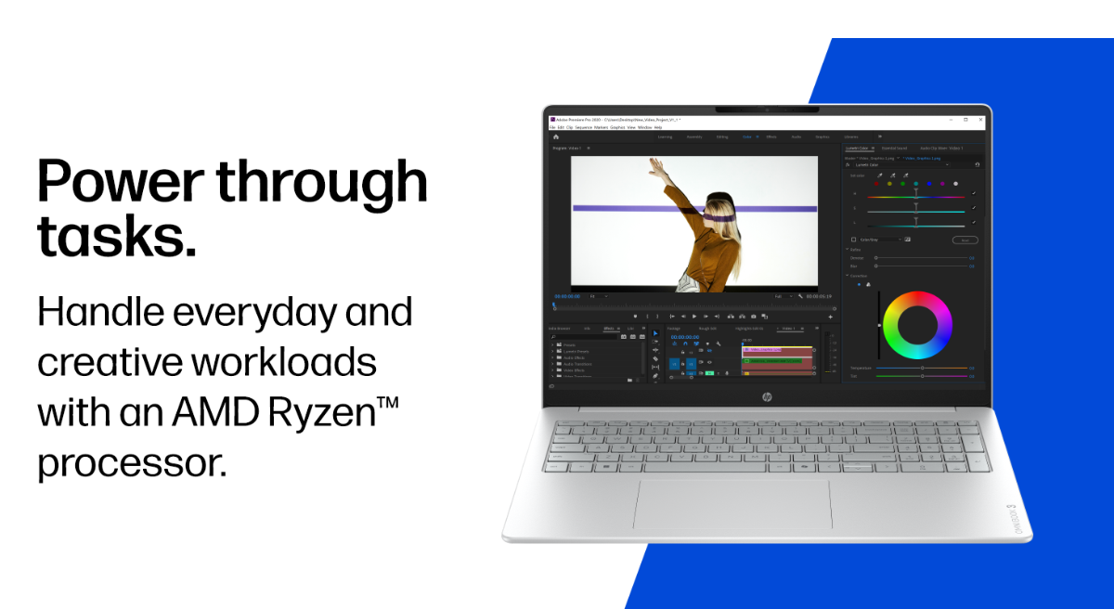Select the Razor tool in timeline toolbox
The width and height of the screenshot is (1114, 609).
coord(655,358)
